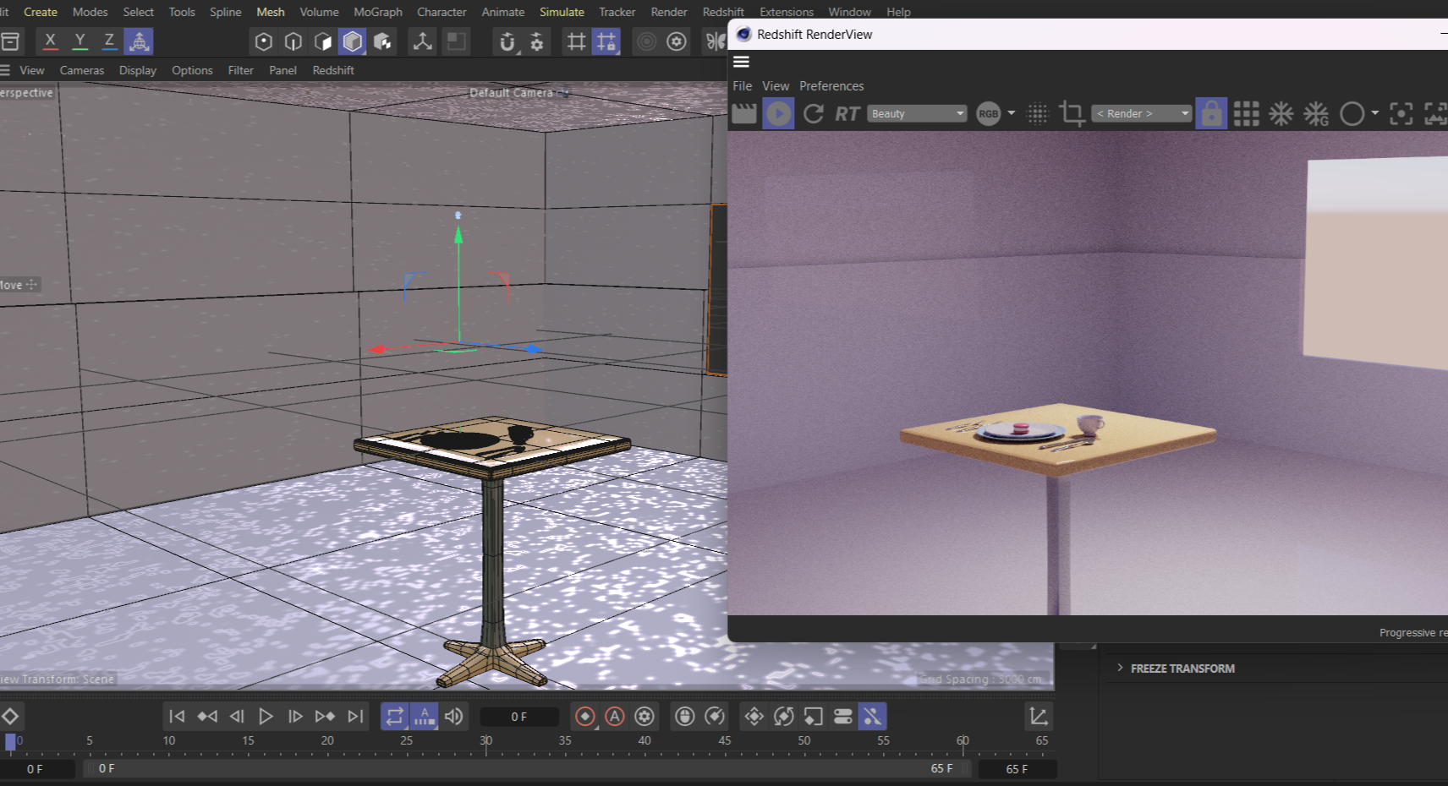Open the Render camera selection dropdown
Viewport: 1448px width, 786px height.
click(1140, 113)
